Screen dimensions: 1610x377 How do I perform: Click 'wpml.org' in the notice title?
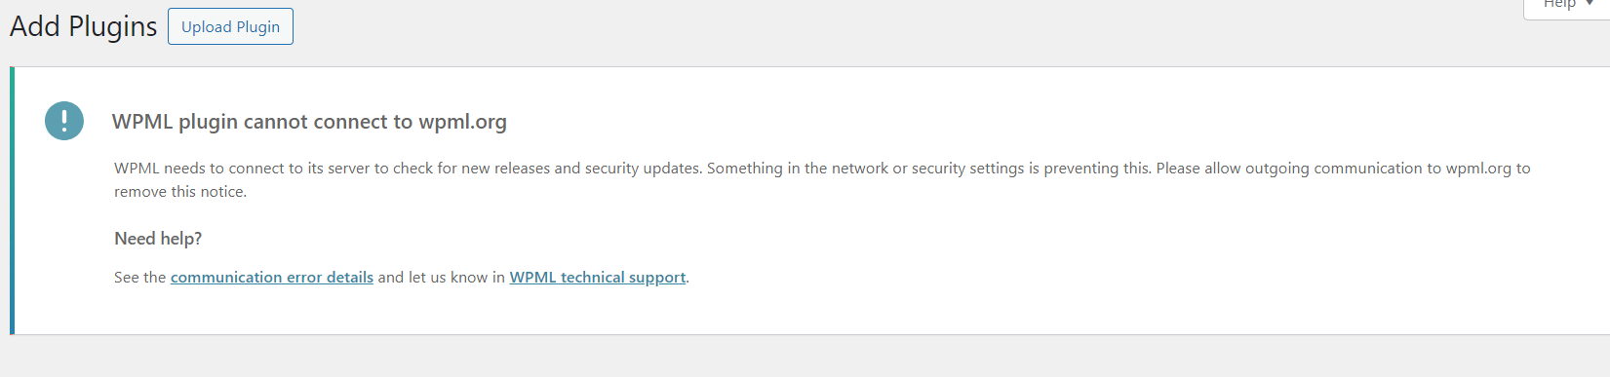pyautogui.click(x=462, y=122)
